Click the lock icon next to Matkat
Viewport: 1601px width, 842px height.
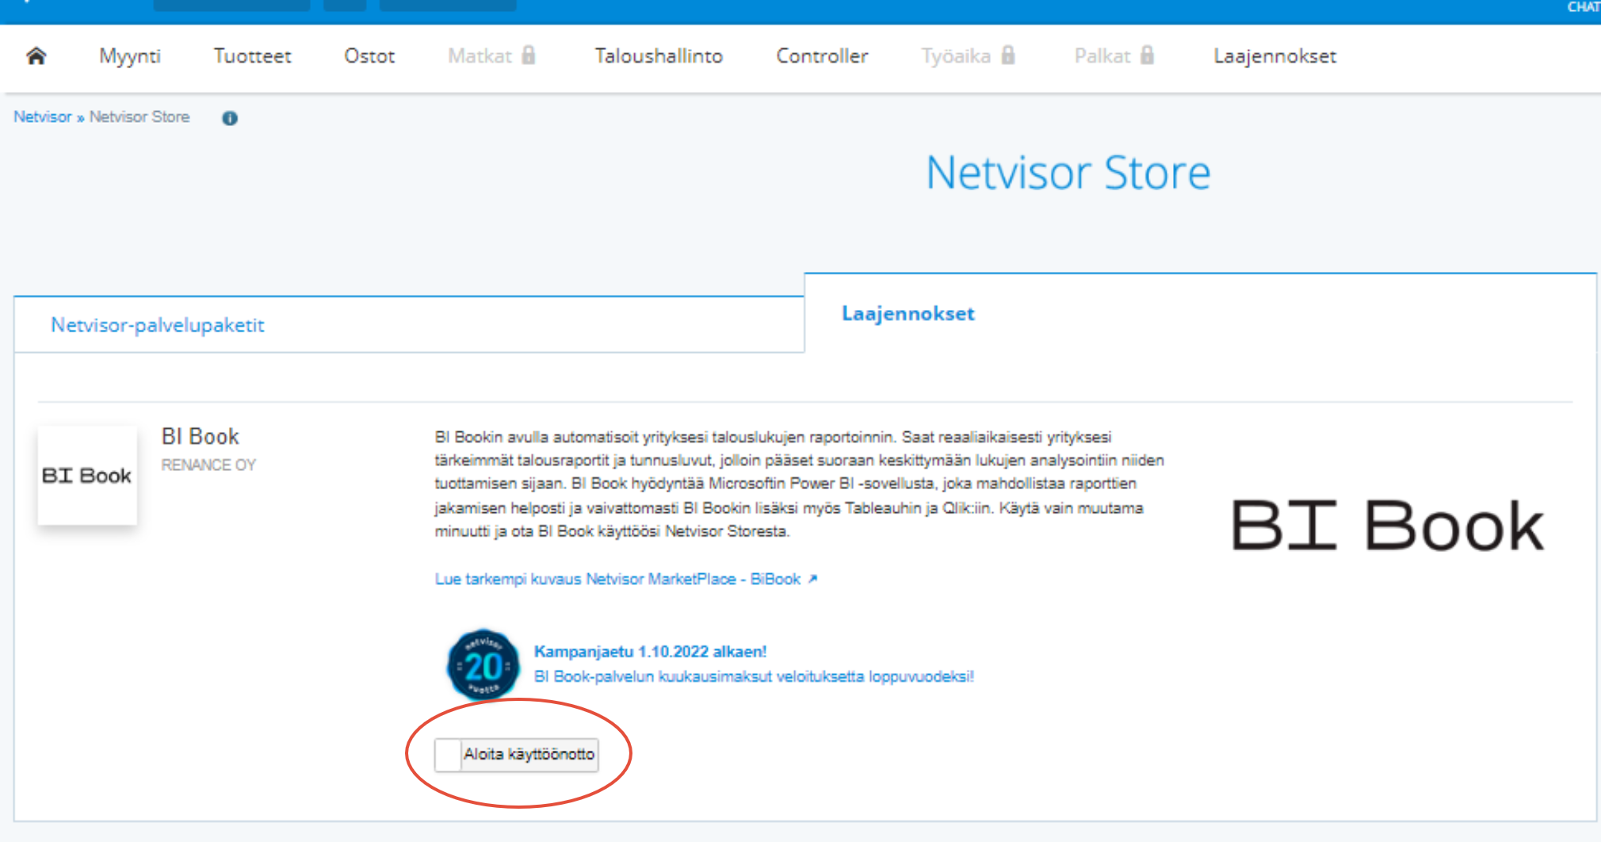coord(529,55)
